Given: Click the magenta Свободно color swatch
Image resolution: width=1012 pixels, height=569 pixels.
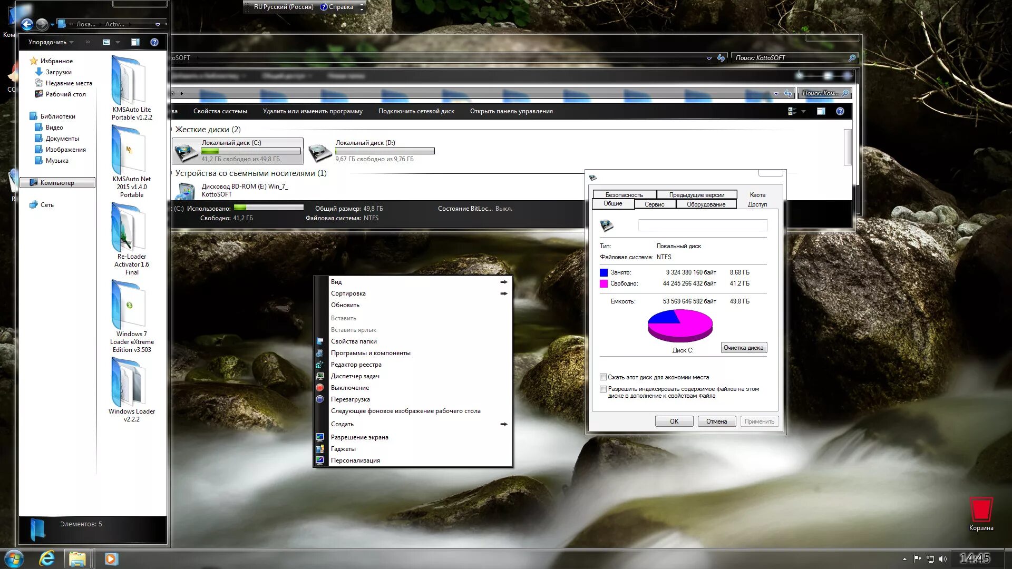Looking at the screenshot, I should (604, 283).
